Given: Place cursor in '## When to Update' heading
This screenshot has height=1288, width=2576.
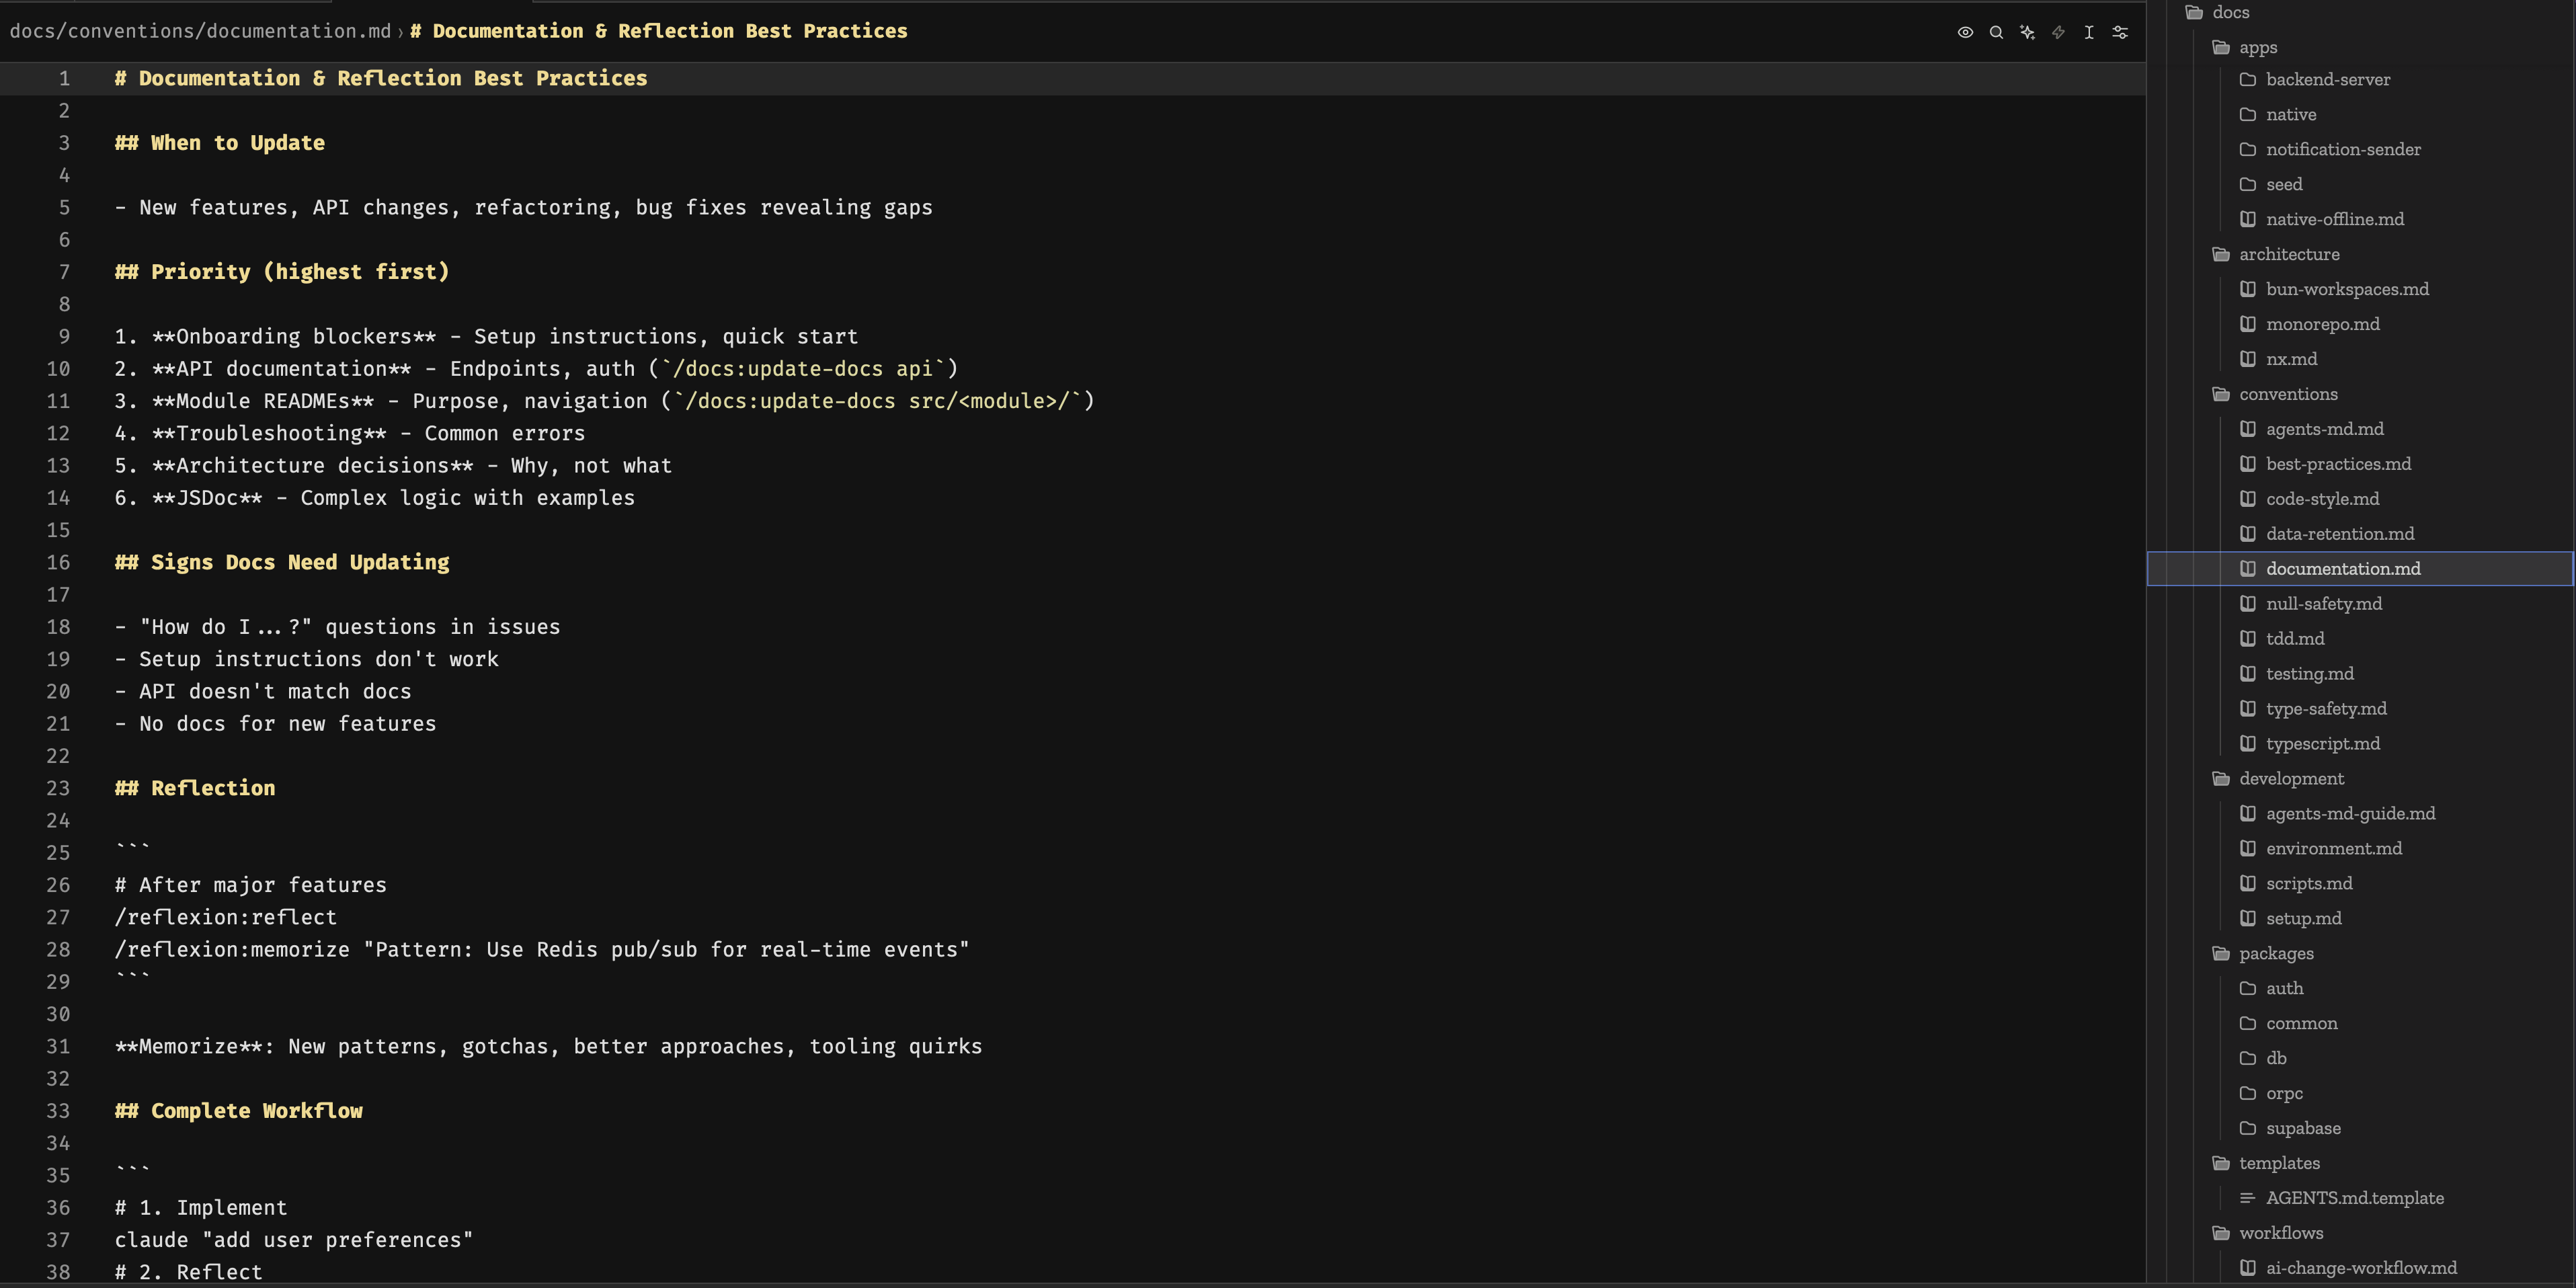Looking at the screenshot, I should coord(220,143).
